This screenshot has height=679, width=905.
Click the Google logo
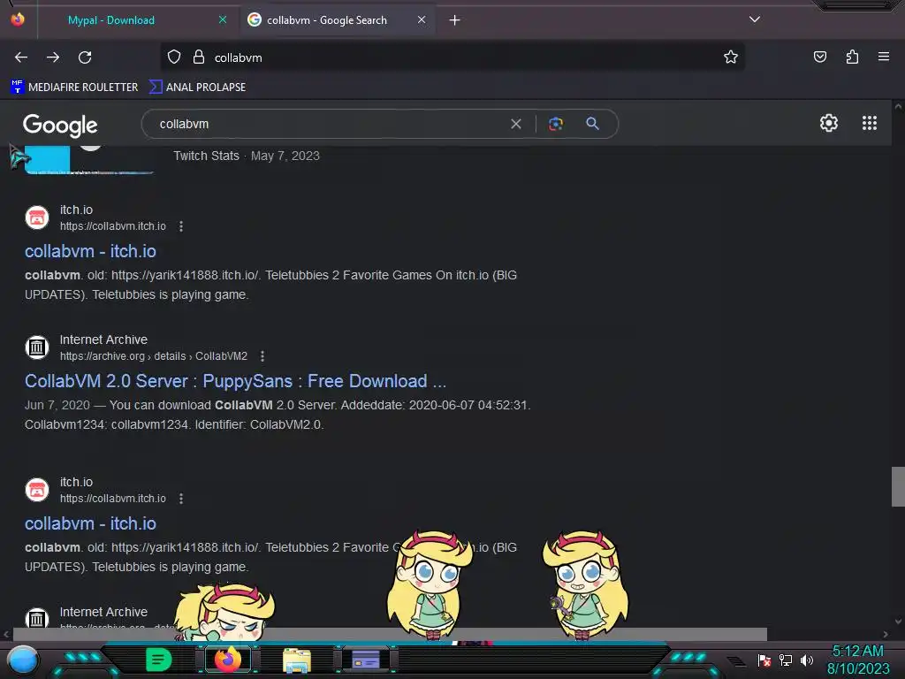(60, 125)
